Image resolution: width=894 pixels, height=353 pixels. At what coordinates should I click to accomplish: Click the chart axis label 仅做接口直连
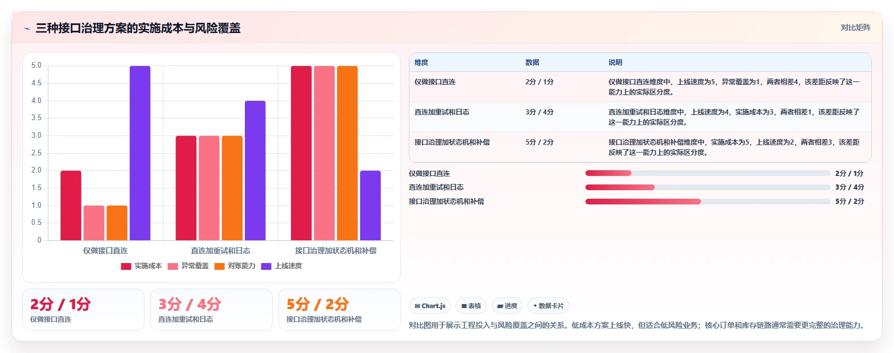click(105, 251)
